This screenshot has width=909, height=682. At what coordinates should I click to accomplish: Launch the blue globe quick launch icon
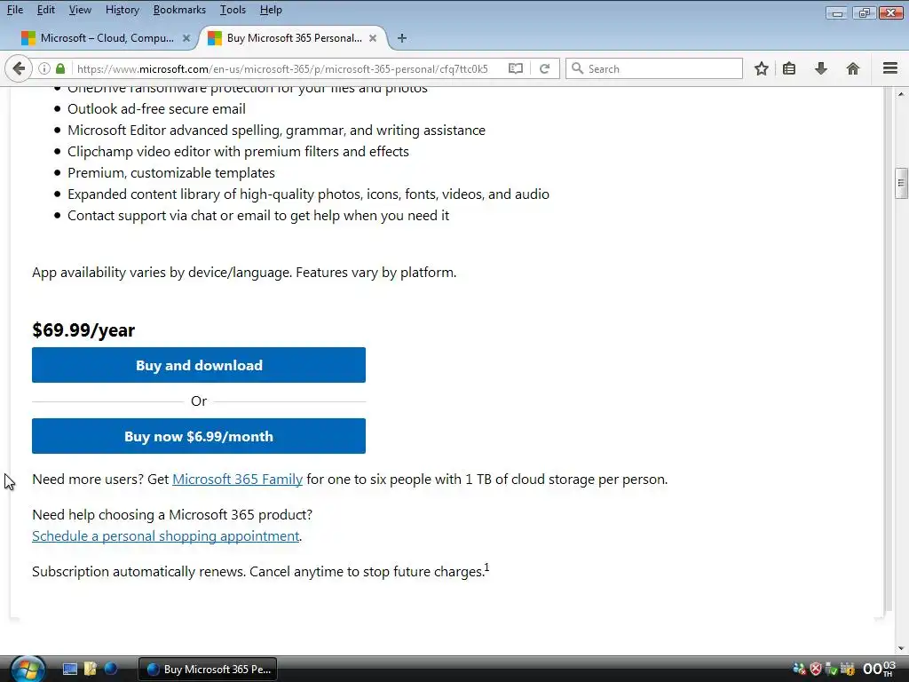[x=111, y=670]
